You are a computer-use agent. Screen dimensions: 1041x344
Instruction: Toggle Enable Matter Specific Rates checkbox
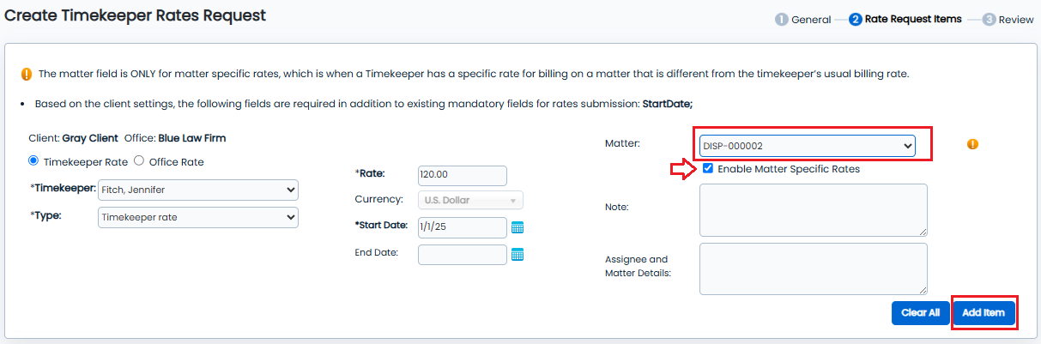[707, 169]
